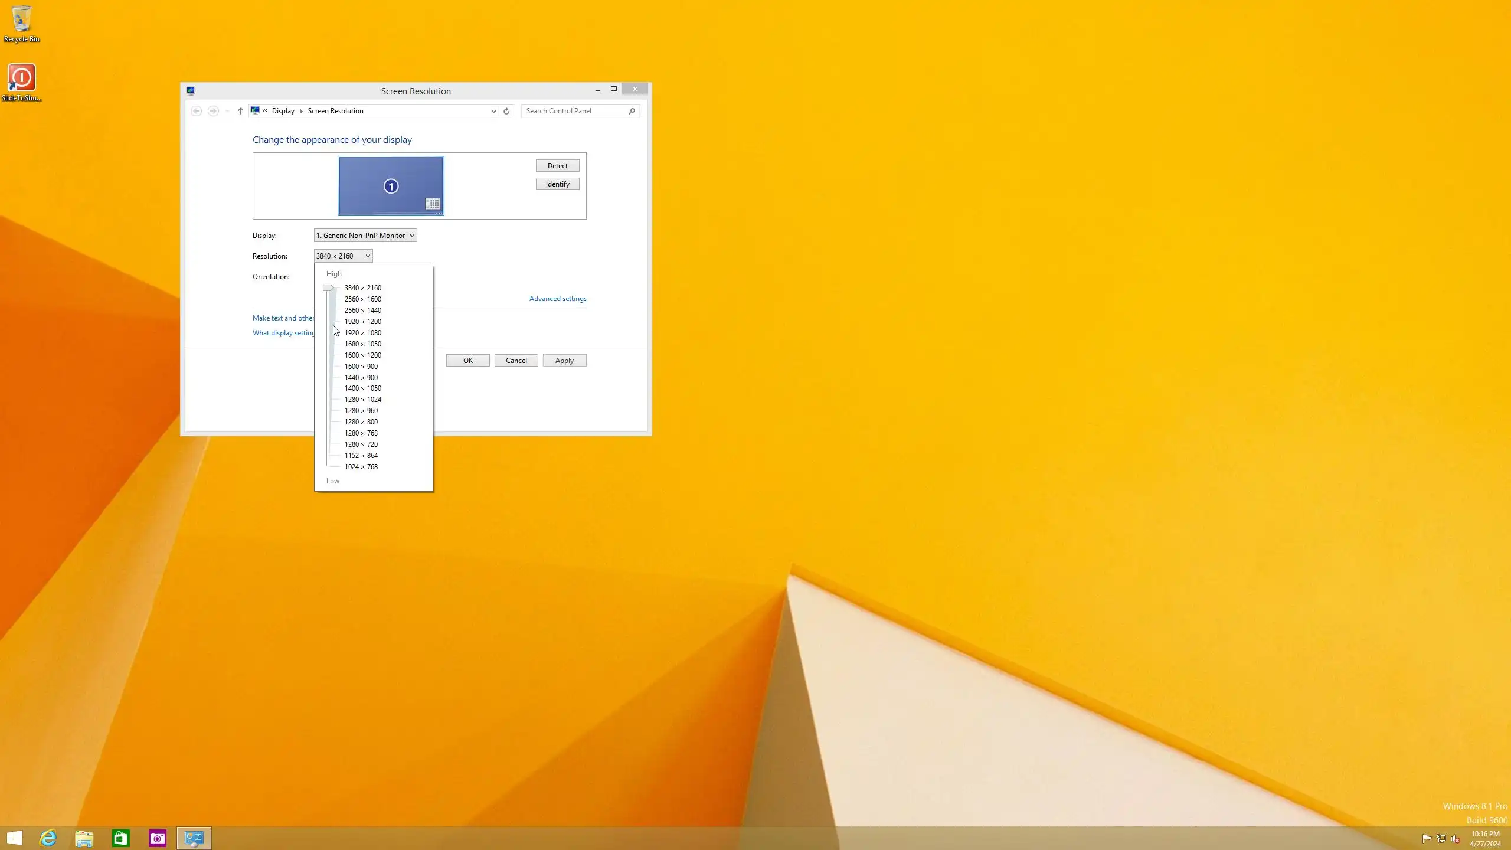The width and height of the screenshot is (1511, 850).
Task: Click the Start button
Action: (15, 838)
